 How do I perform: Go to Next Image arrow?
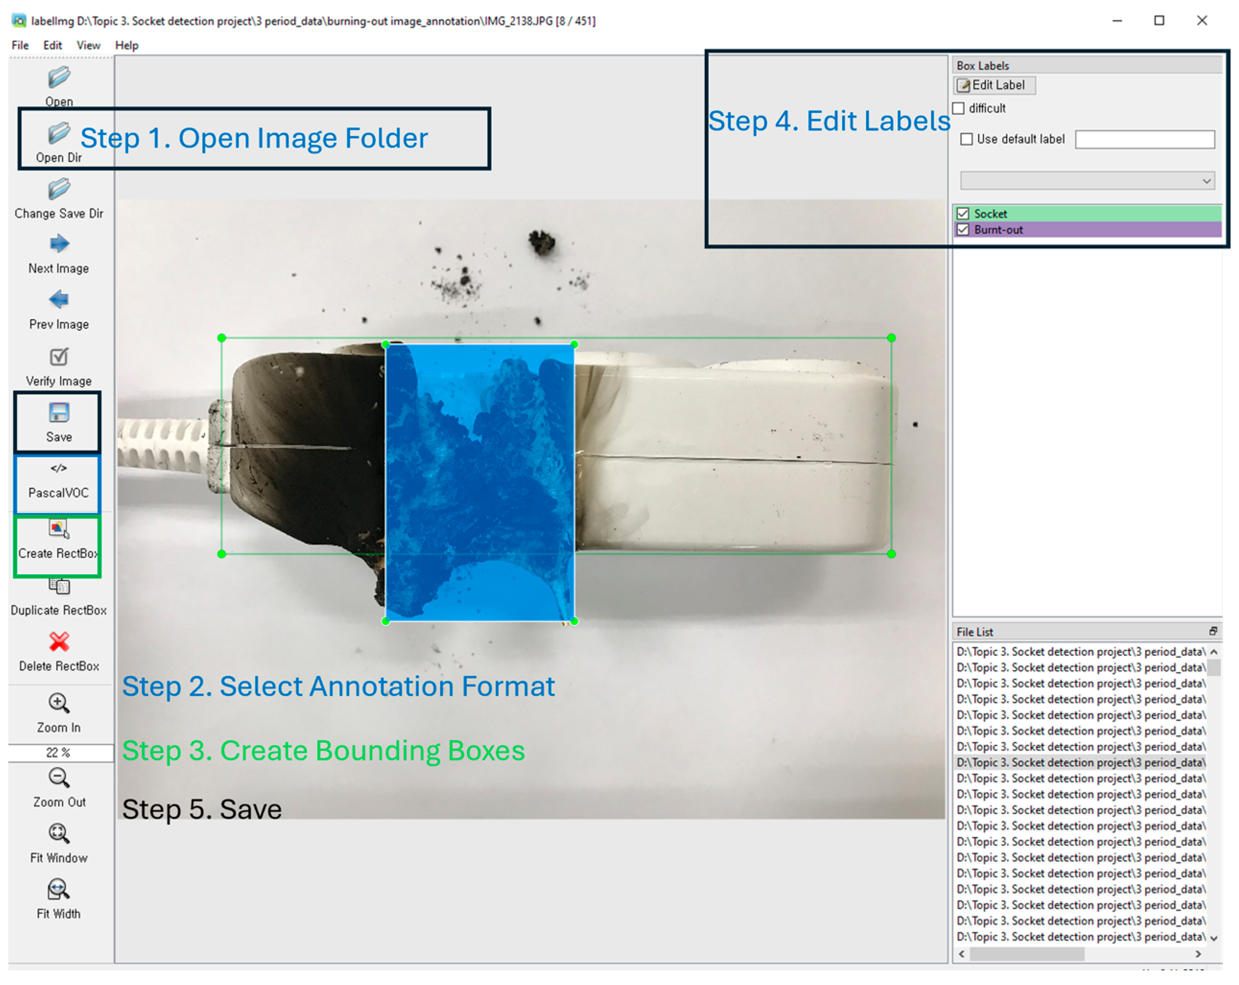58,244
